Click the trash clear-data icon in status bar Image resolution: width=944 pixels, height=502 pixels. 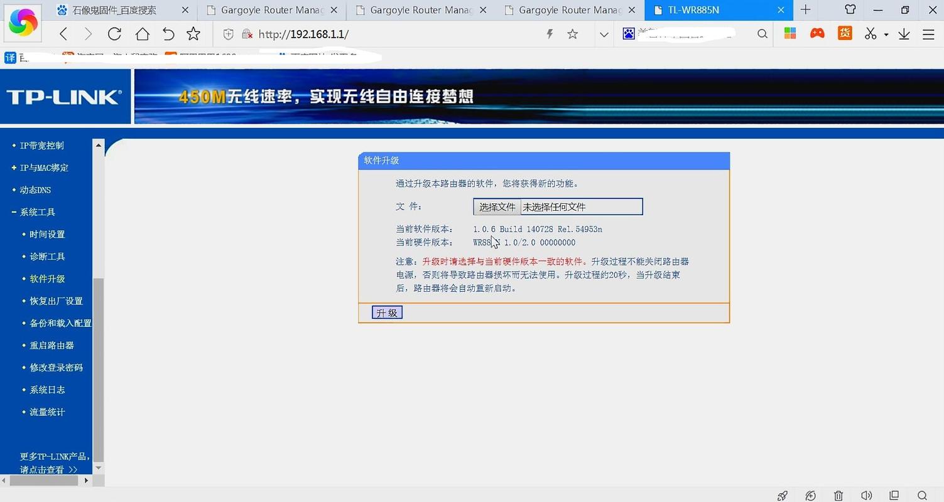pos(838,496)
